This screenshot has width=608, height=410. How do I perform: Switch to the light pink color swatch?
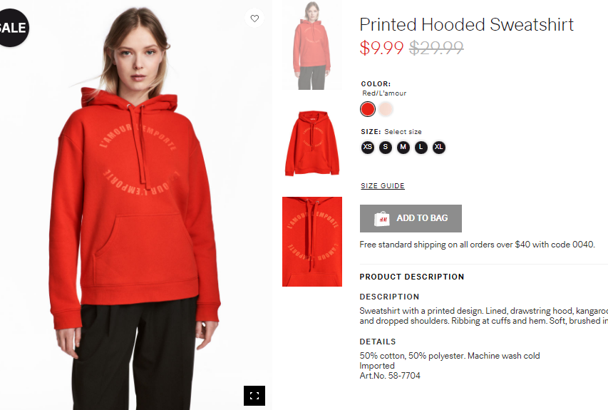pyautogui.click(x=386, y=109)
